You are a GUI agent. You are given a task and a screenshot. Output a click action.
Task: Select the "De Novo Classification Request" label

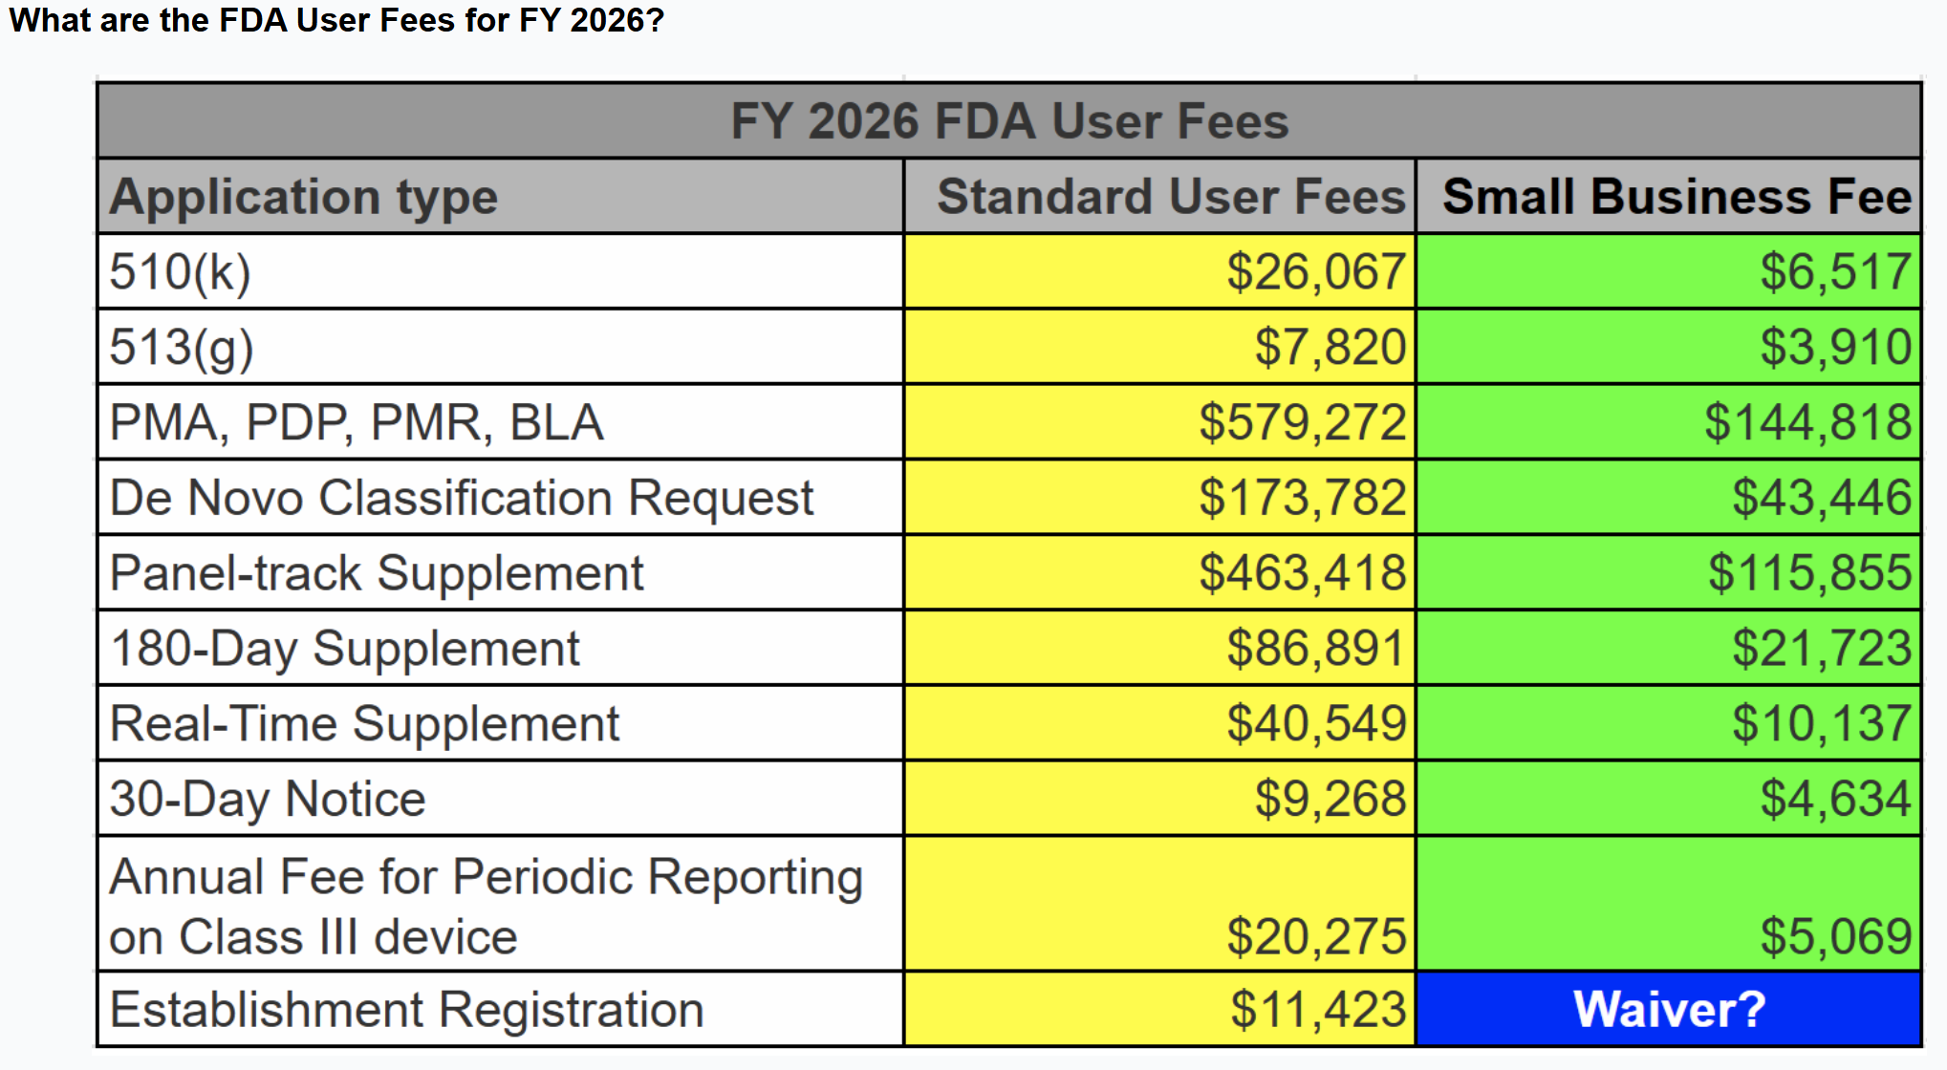[462, 498]
